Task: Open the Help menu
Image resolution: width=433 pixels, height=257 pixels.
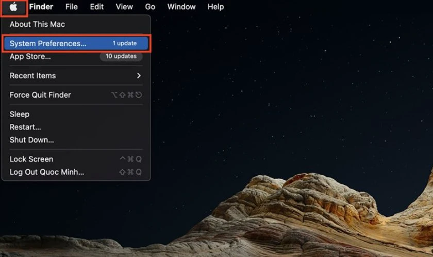Action: 215,7
